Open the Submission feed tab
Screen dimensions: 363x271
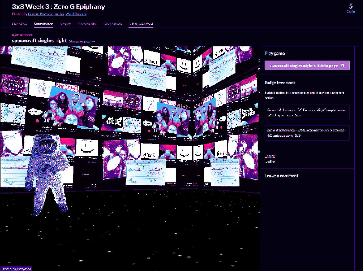click(x=141, y=24)
